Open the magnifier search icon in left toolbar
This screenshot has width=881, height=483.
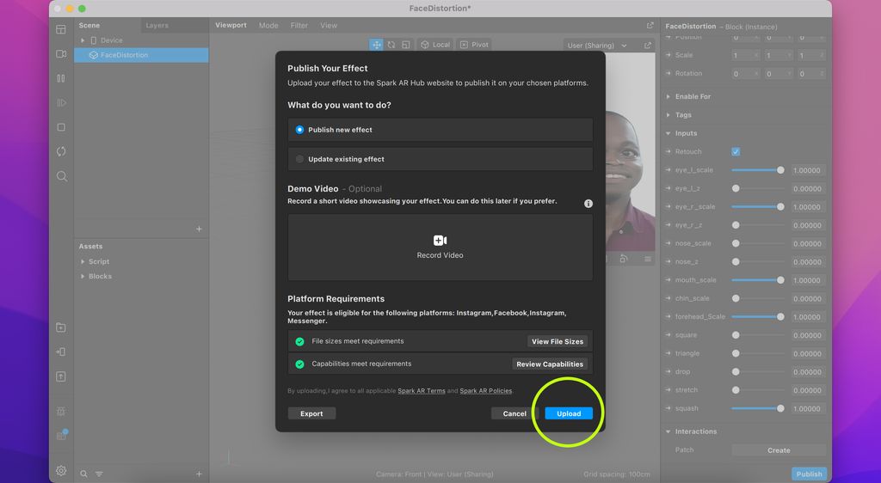tap(61, 176)
